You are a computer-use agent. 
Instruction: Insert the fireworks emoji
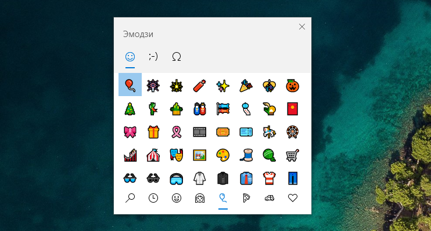[x=153, y=86]
